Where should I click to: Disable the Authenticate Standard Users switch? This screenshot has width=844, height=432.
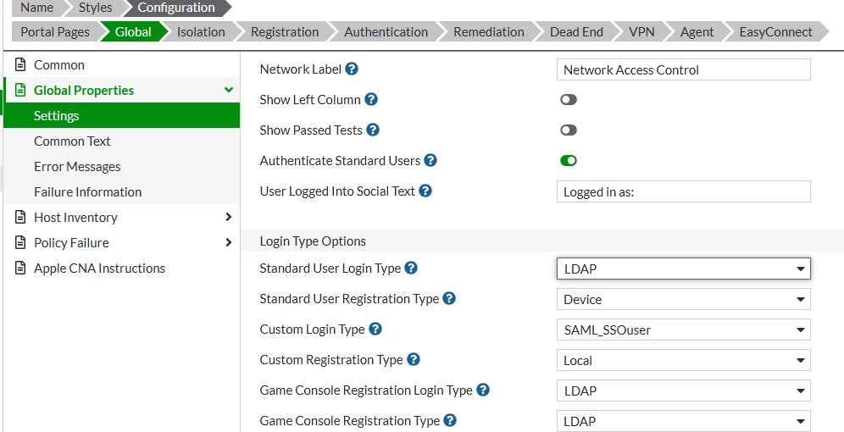[x=569, y=160]
